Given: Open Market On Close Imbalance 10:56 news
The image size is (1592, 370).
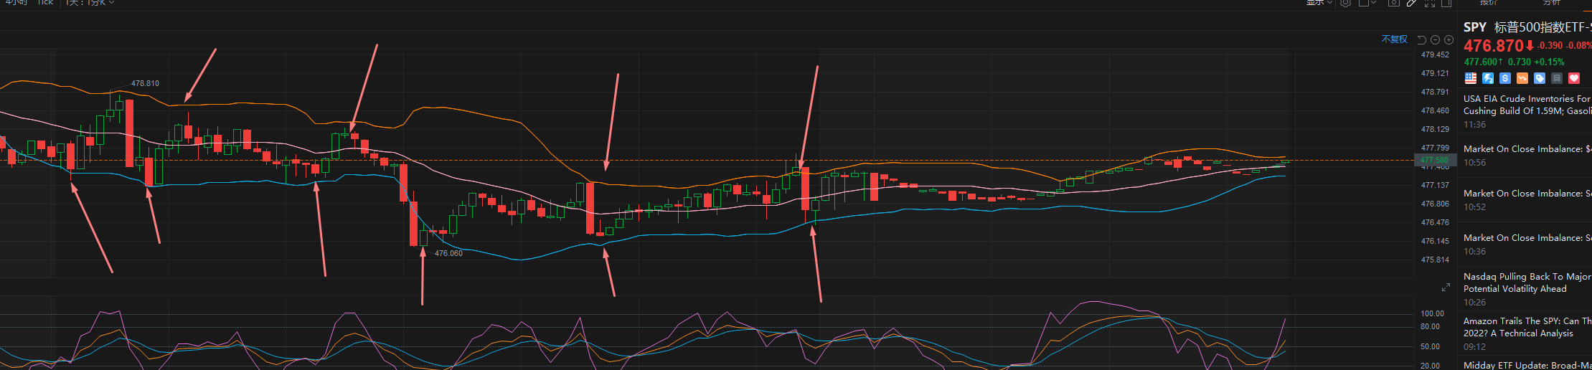Looking at the screenshot, I should coord(1527,149).
